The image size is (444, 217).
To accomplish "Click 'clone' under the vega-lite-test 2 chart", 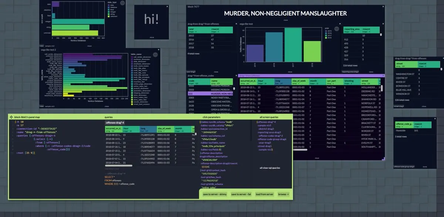I will 107,106.
